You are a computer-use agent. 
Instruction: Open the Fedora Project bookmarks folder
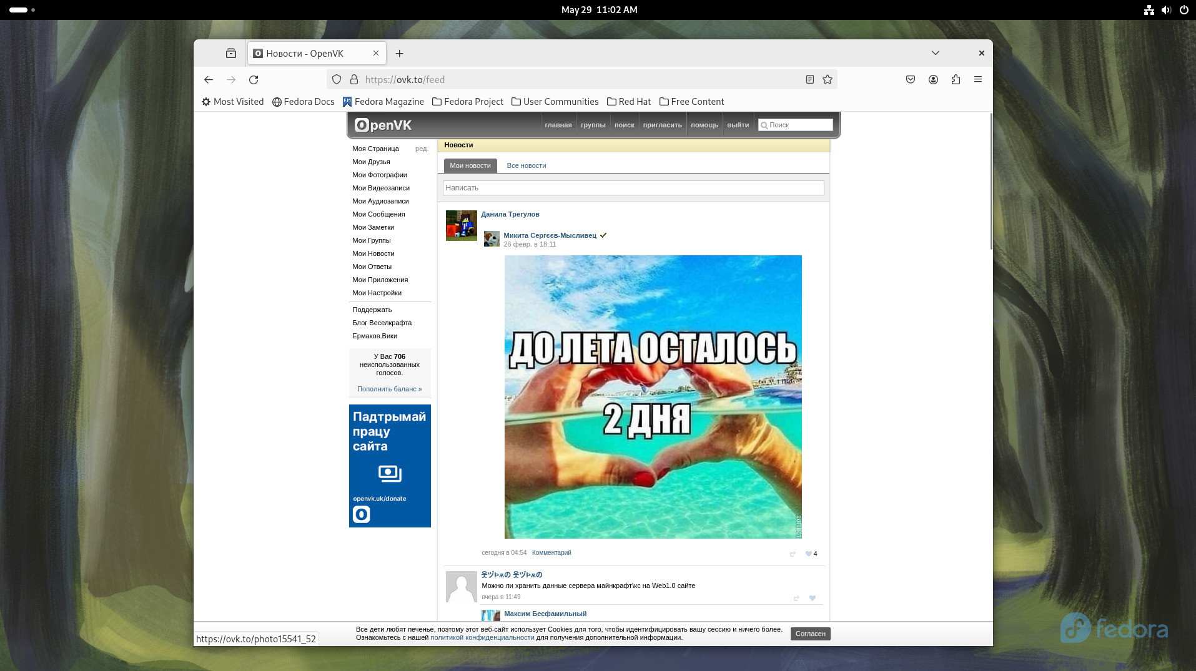click(468, 102)
